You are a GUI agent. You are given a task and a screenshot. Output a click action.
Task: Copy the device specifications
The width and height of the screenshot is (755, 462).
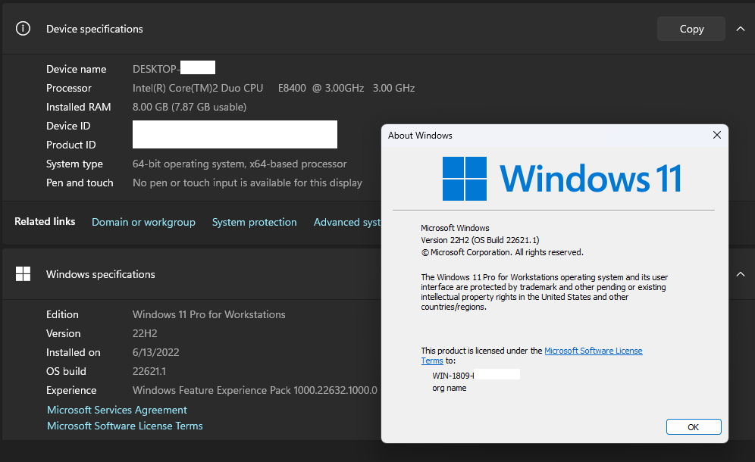pyautogui.click(x=691, y=29)
